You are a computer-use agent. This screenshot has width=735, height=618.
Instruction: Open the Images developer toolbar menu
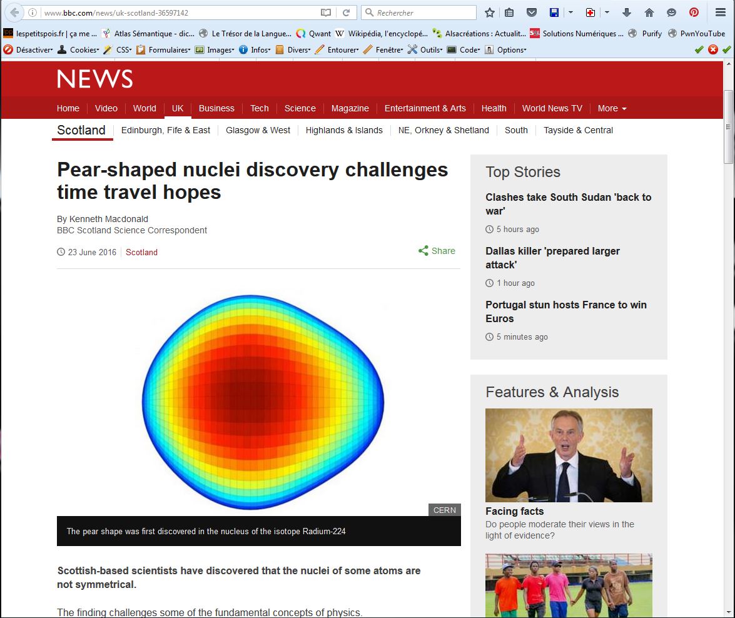click(215, 49)
